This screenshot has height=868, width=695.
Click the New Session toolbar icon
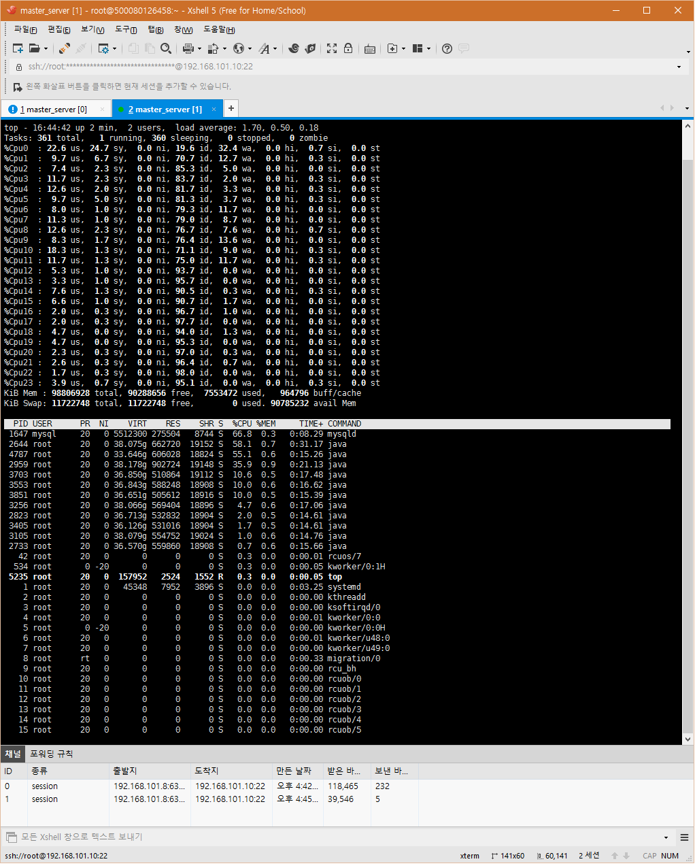tap(18, 48)
